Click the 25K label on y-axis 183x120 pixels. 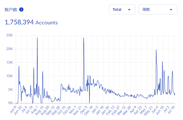click(x=10, y=35)
